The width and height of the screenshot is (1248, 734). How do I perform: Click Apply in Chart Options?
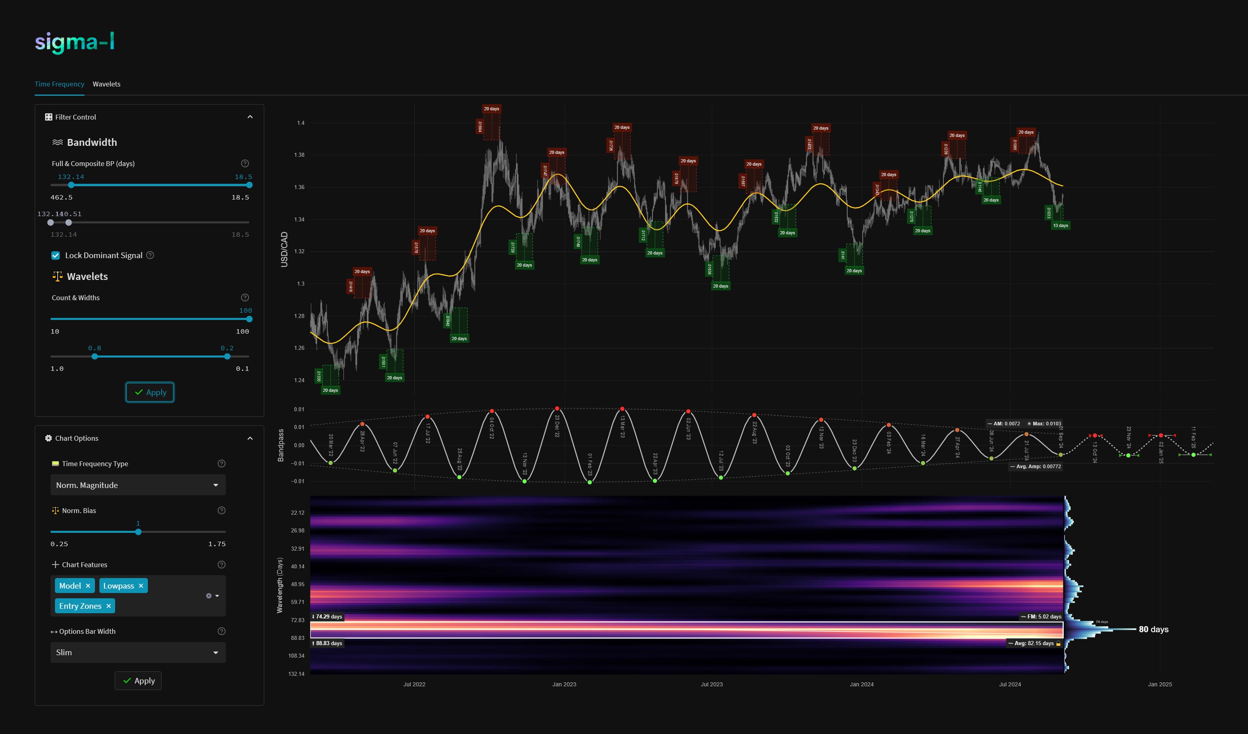click(138, 681)
